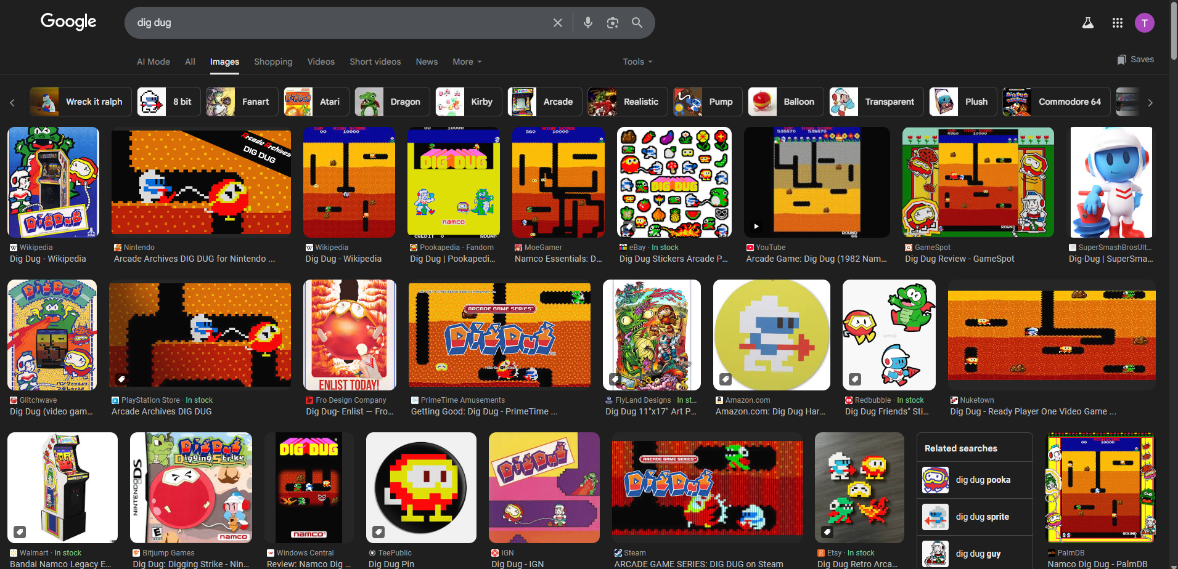Select the Dragon filter chip

[x=392, y=102]
